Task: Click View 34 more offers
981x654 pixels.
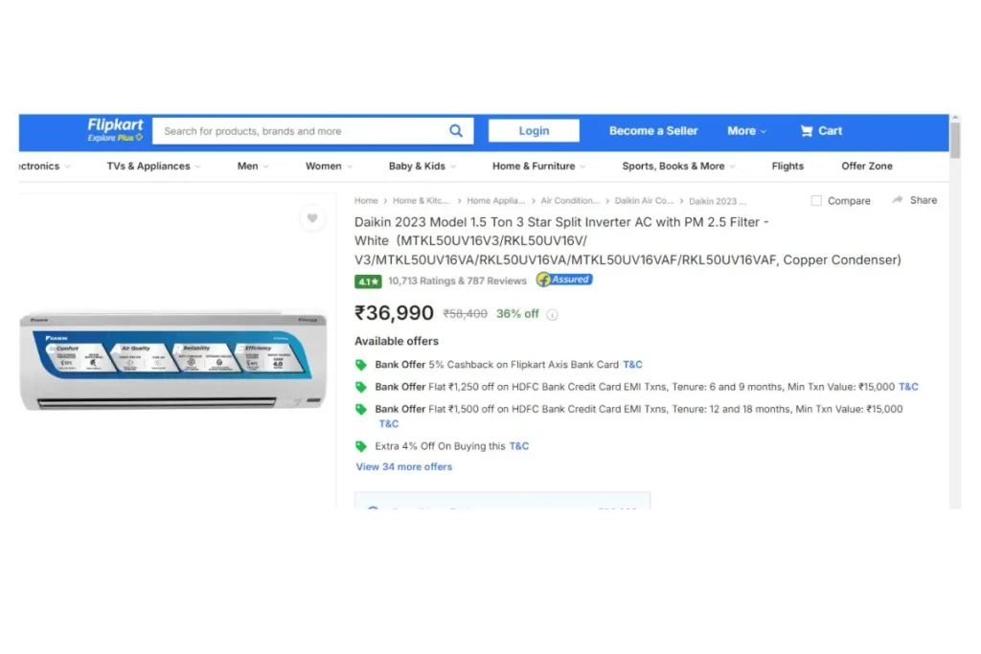Action: (404, 467)
